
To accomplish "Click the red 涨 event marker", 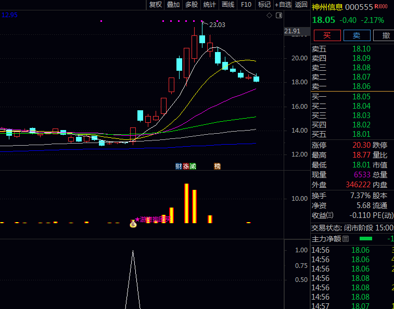I will coord(186,166).
